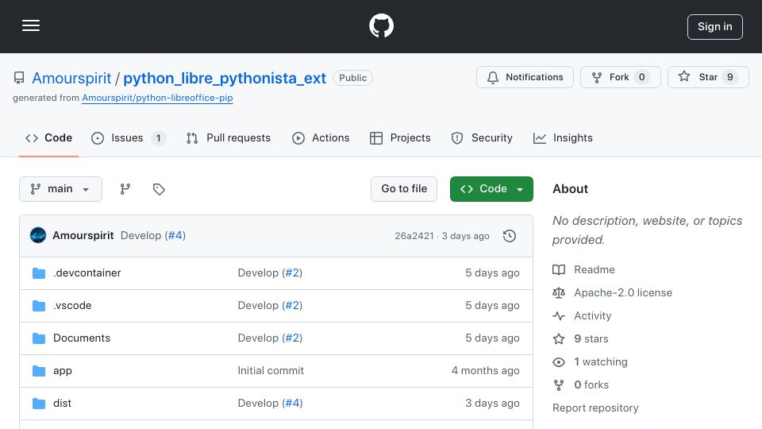Switch to the Issues tab

(x=129, y=138)
